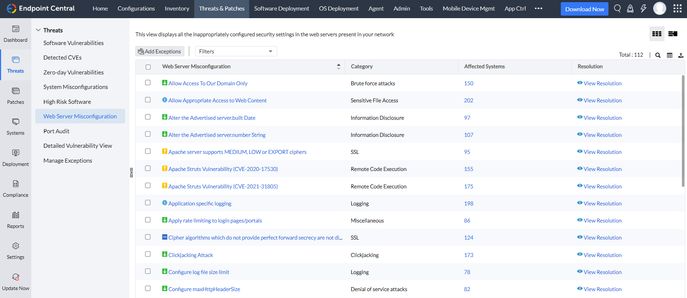The height and width of the screenshot is (298, 687).
Task: Click the Add Exceptions button
Action: tap(160, 51)
